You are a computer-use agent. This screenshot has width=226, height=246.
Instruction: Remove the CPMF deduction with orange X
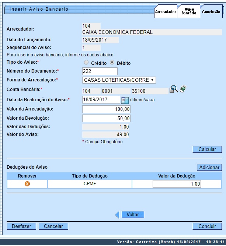(x=27, y=184)
